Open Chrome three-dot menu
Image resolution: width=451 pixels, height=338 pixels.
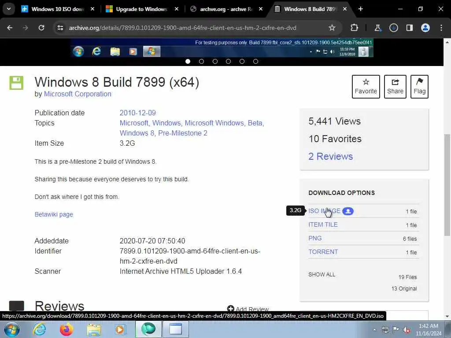(441, 28)
